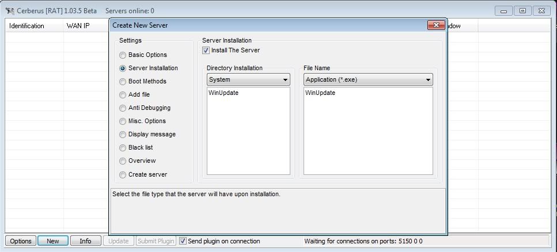Click the Identification column header
The height and width of the screenshot is (252, 557).
pyautogui.click(x=35, y=26)
